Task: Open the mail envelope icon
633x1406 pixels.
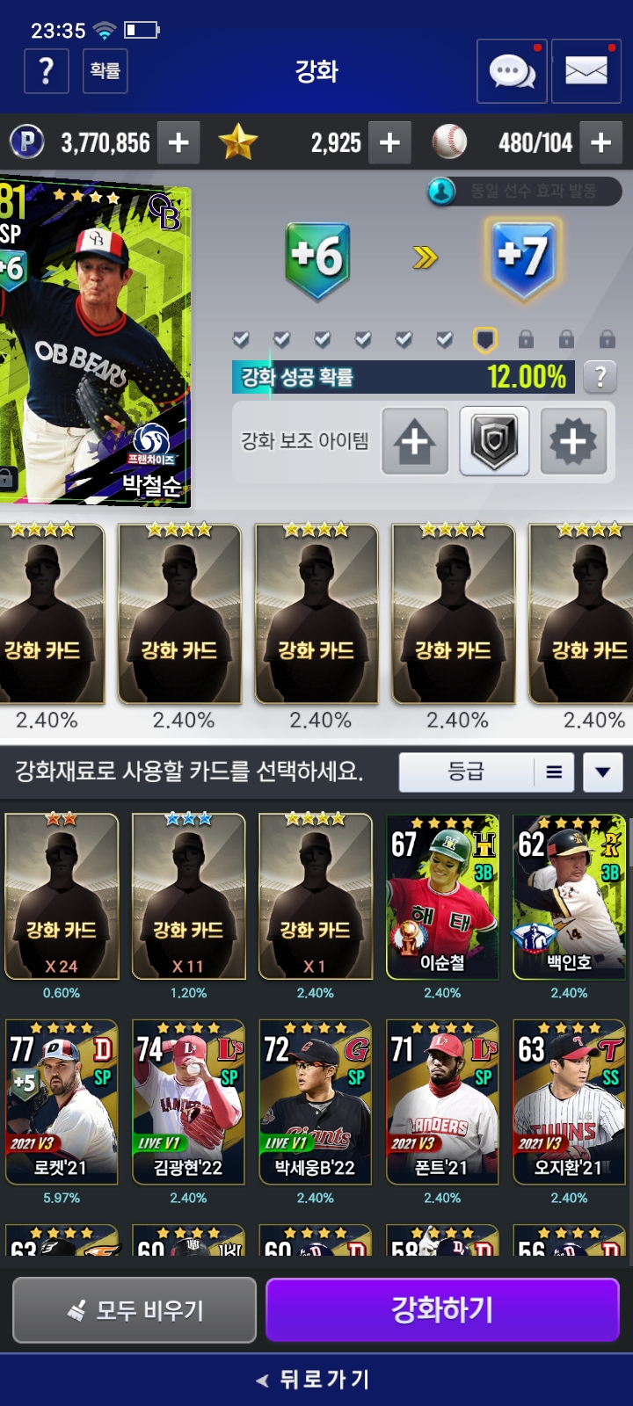Action: coord(586,71)
